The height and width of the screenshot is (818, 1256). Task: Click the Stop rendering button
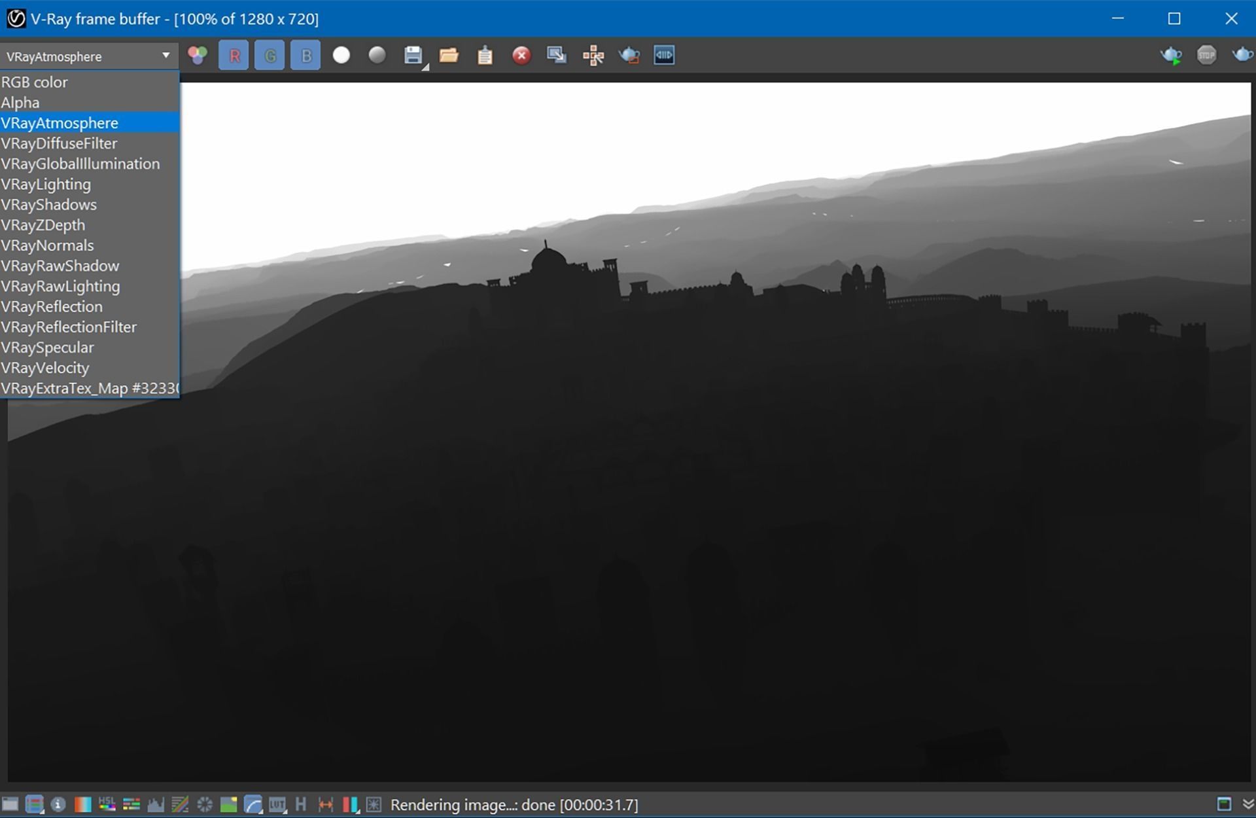(1206, 55)
